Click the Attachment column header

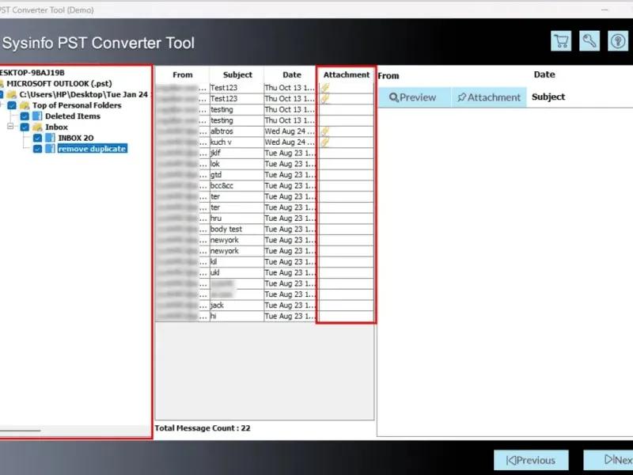347,74
